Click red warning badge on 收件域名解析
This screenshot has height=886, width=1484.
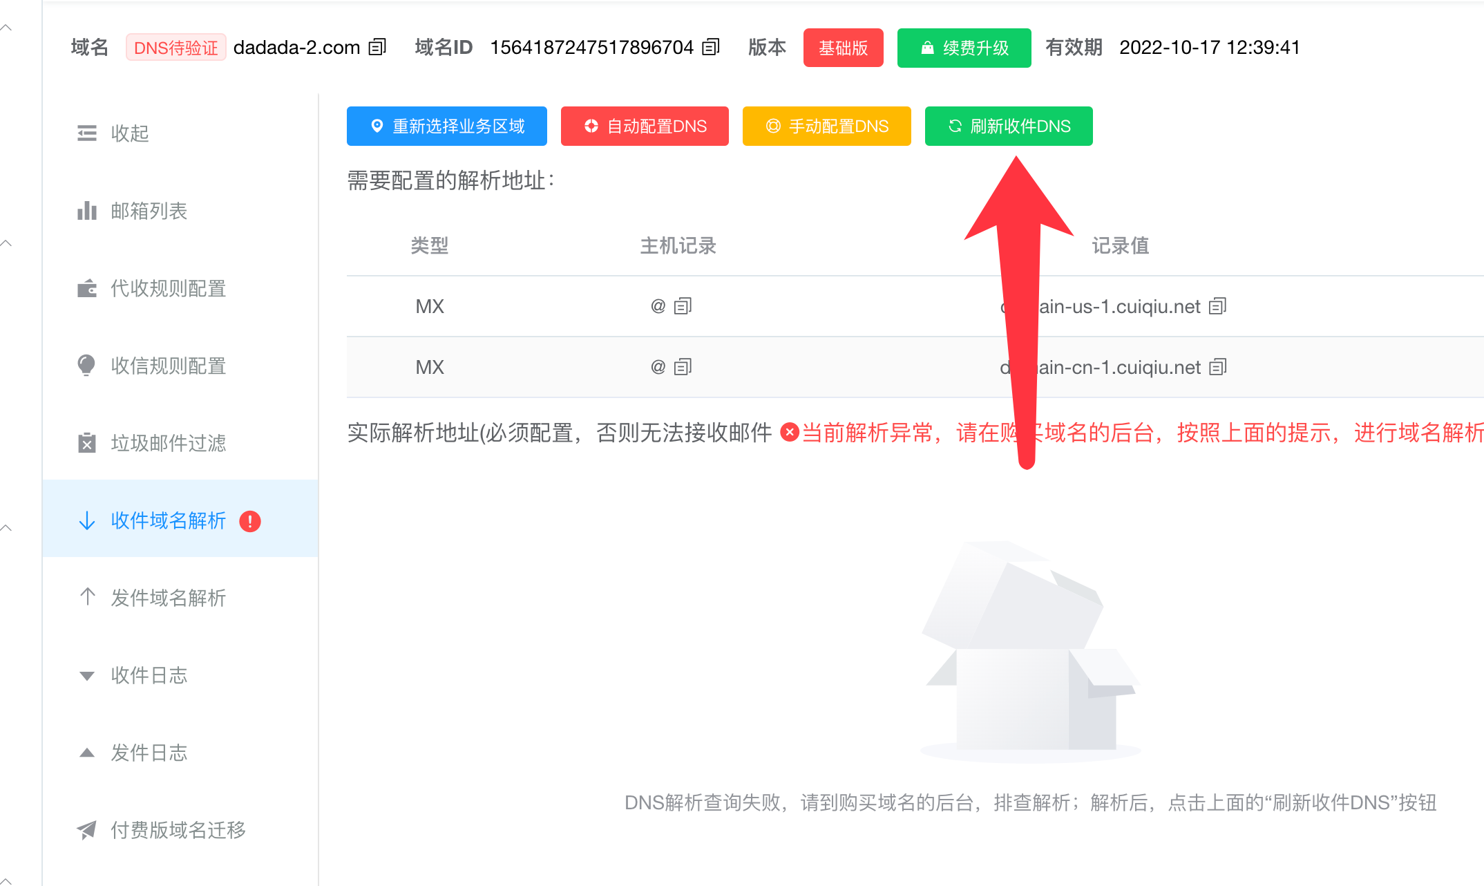click(250, 521)
